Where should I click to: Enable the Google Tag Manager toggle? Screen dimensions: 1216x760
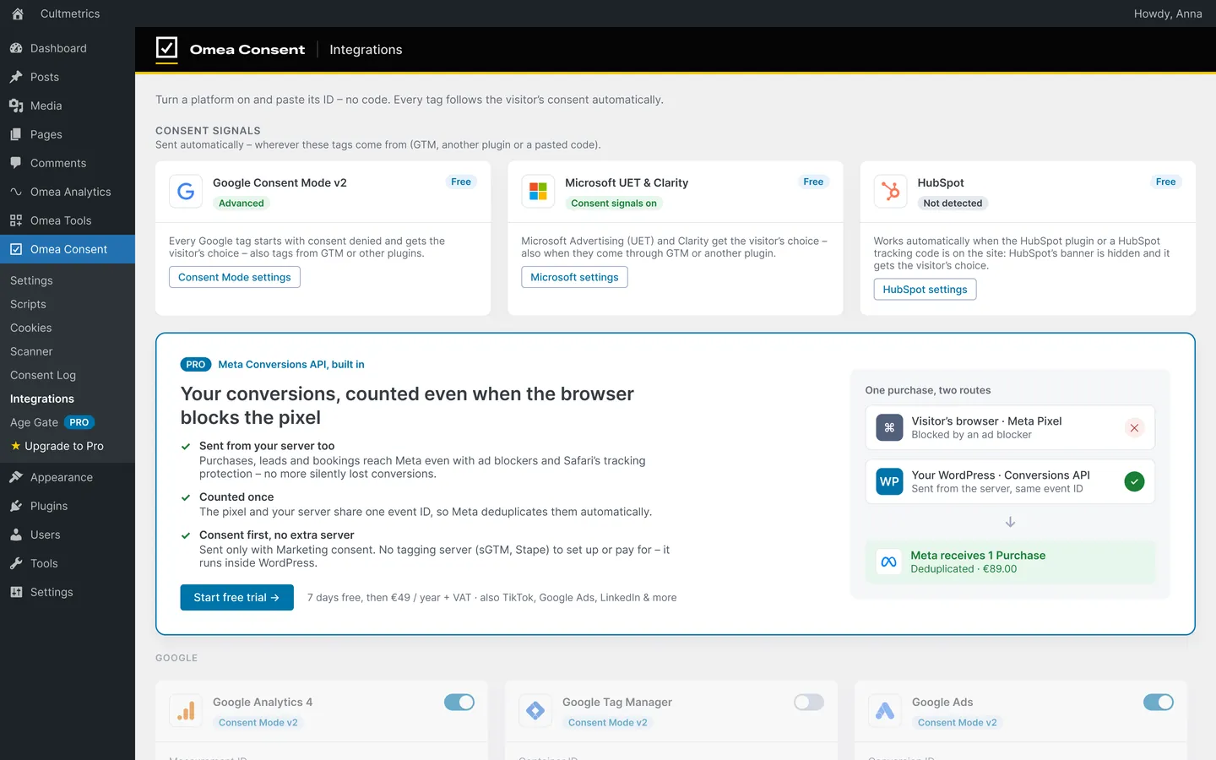(x=809, y=703)
